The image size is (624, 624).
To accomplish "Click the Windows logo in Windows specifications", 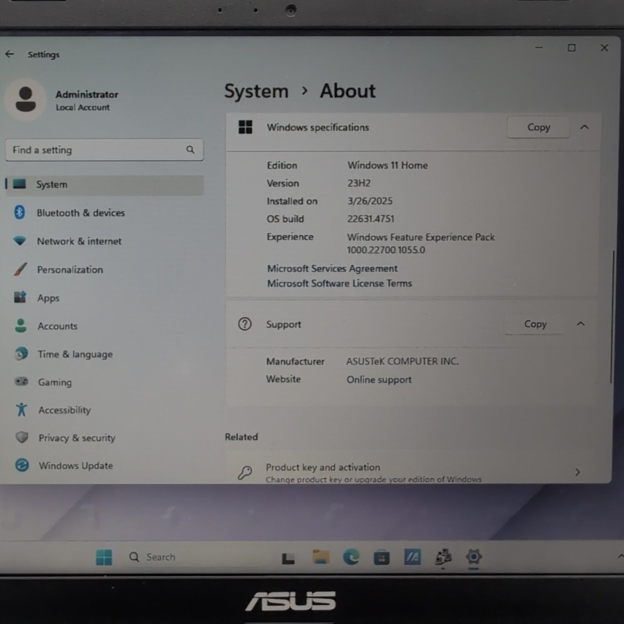I will [x=245, y=127].
